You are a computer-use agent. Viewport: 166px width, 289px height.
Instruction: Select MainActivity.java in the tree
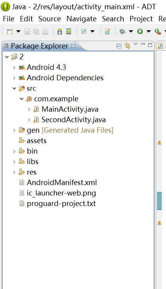pos(70,109)
